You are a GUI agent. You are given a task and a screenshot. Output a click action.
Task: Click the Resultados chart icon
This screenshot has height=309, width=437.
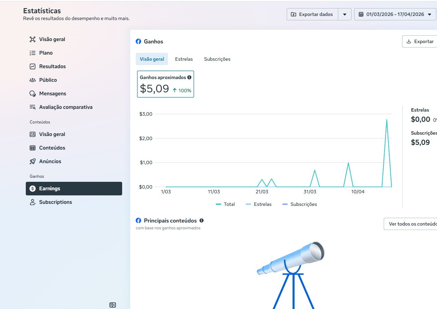(33, 66)
